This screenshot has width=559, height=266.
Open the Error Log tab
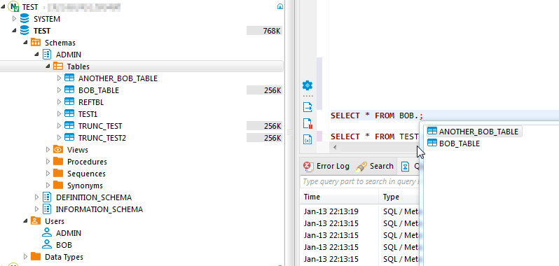click(326, 167)
